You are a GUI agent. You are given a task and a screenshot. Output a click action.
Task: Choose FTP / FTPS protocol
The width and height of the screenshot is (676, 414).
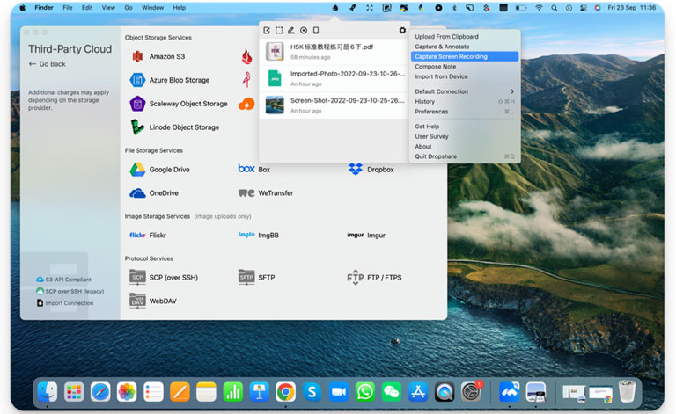coord(374,278)
